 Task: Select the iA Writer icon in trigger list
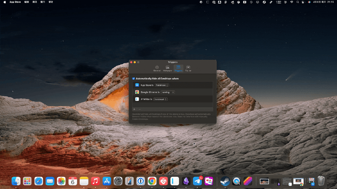[x=137, y=99]
